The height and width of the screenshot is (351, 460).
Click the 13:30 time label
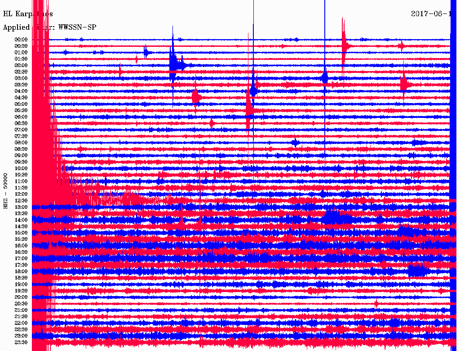(x=21, y=213)
